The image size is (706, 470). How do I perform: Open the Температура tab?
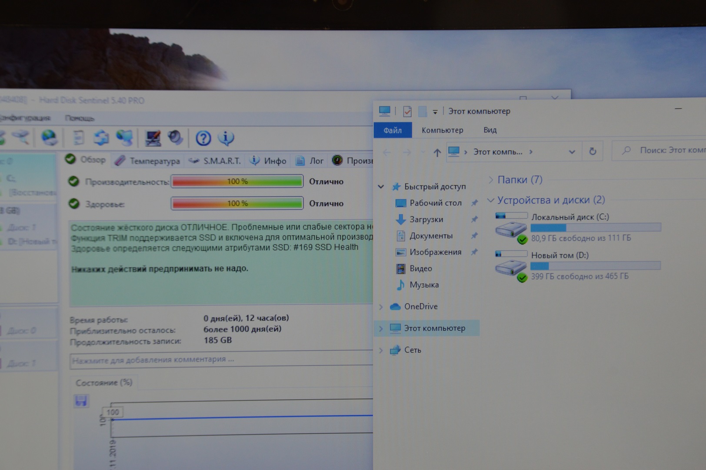[x=148, y=161]
